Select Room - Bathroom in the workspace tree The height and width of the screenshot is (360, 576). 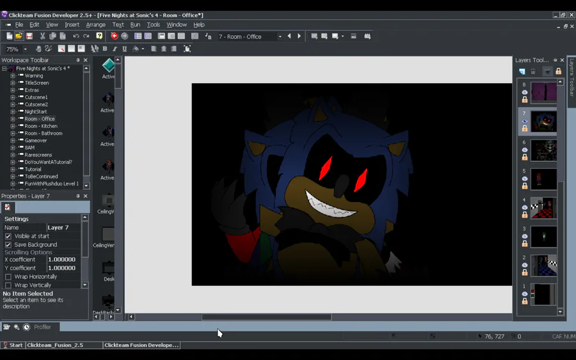click(44, 133)
